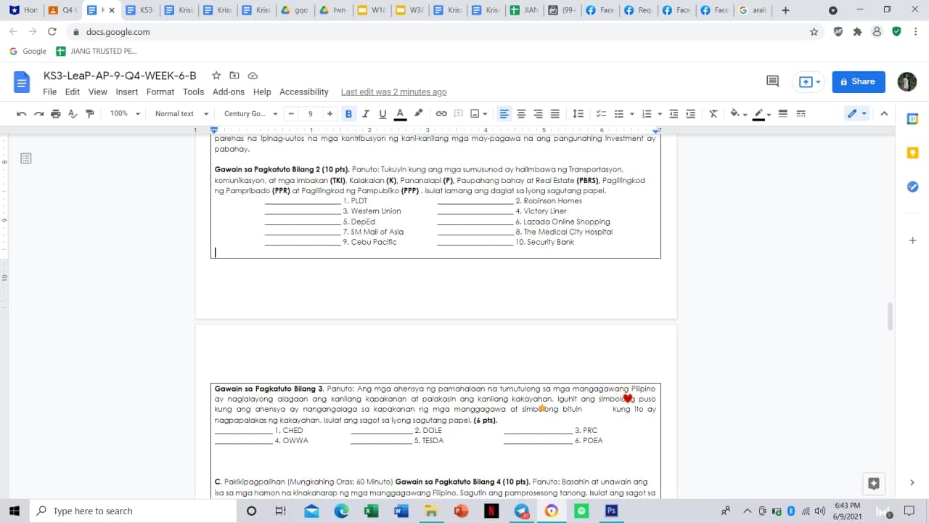Redo the last action
929x523 pixels.
pos(38,114)
